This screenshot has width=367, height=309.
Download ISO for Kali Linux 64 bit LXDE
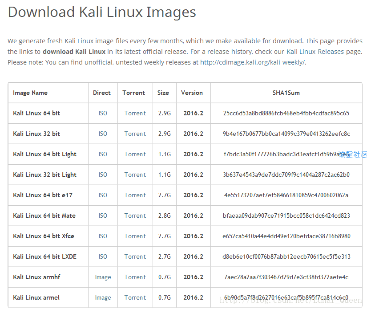pos(103,256)
